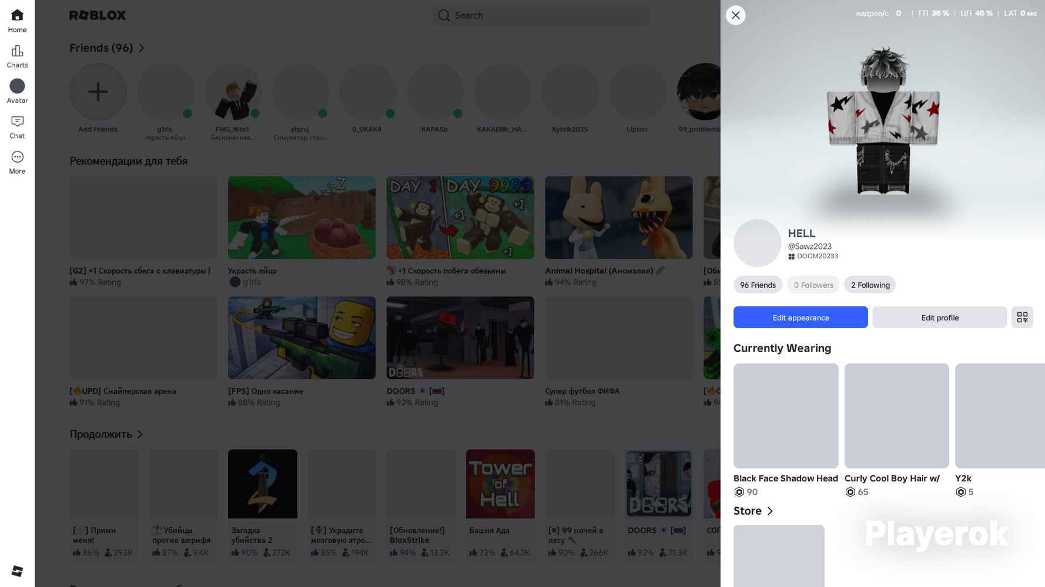This screenshot has width=1045, height=587.
Task: Open Chat in the sidebar
Action: point(17,127)
